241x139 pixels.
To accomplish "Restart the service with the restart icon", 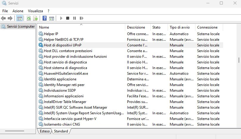I will pos(81,18).
